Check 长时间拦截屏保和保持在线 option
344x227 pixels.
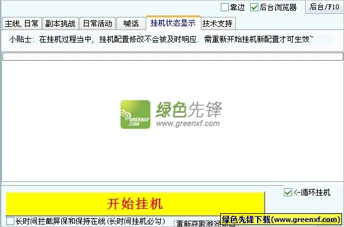point(10,221)
